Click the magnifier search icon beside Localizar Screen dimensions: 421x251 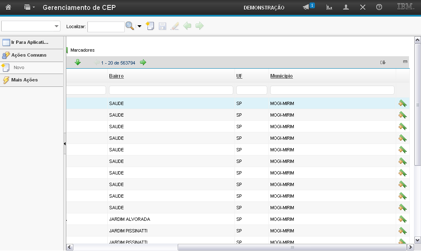pos(130,26)
